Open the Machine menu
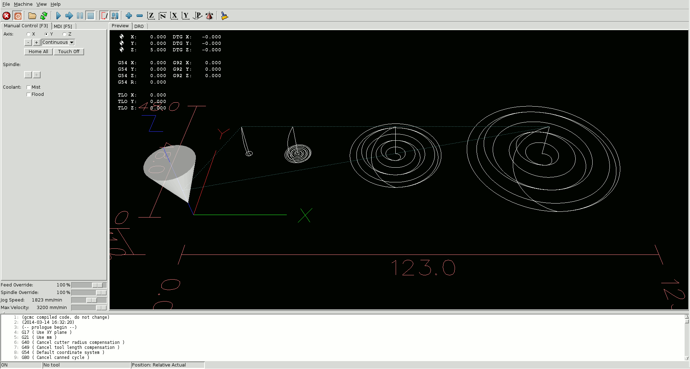Viewport: 690px width, 369px height. click(x=23, y=4)
